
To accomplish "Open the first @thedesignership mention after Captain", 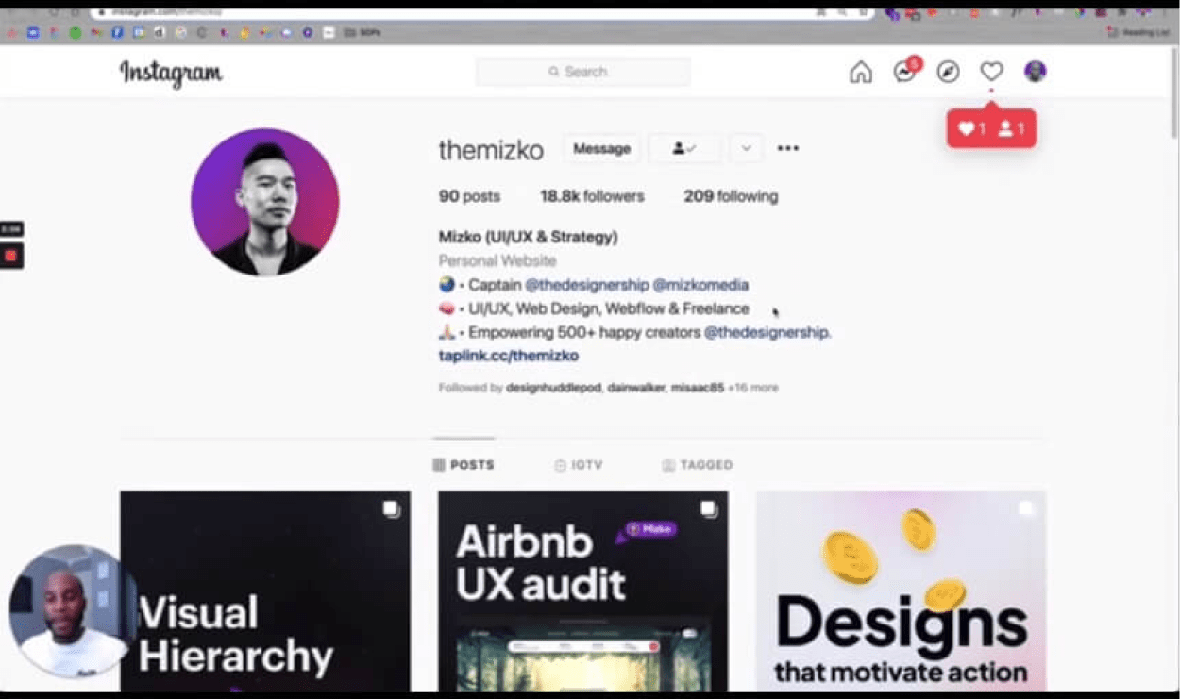I will pyautogui.click(x=587, y=285).
